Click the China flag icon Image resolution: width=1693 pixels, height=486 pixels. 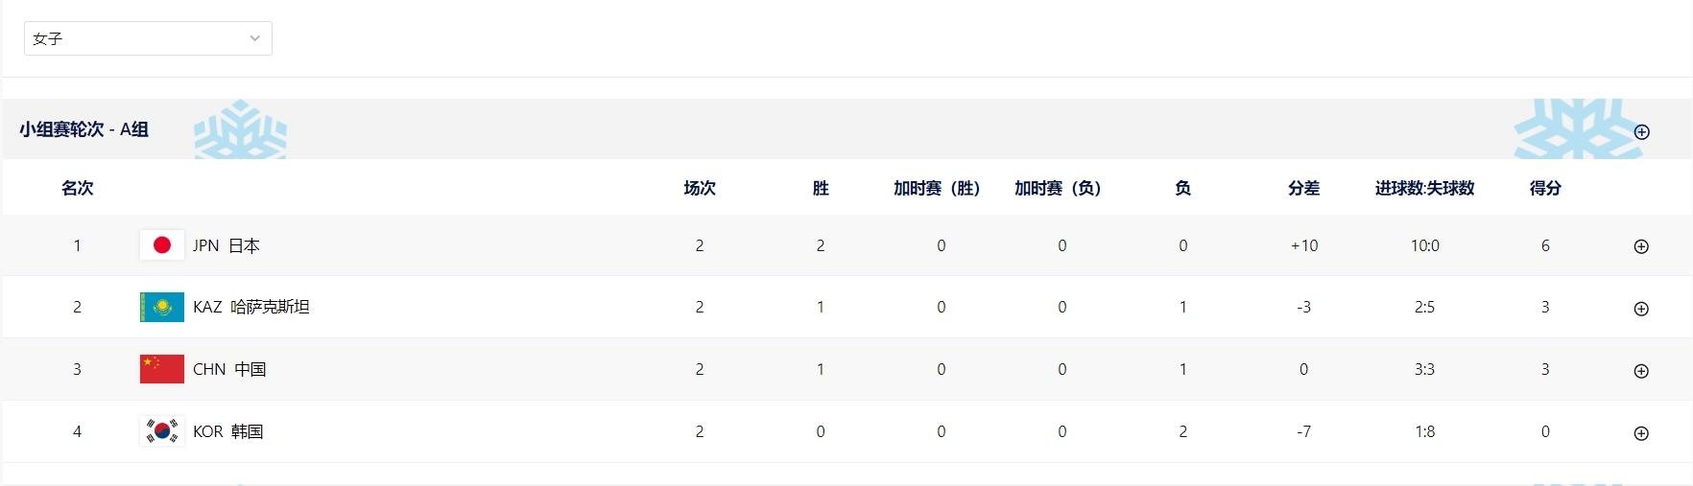[161, 369]
